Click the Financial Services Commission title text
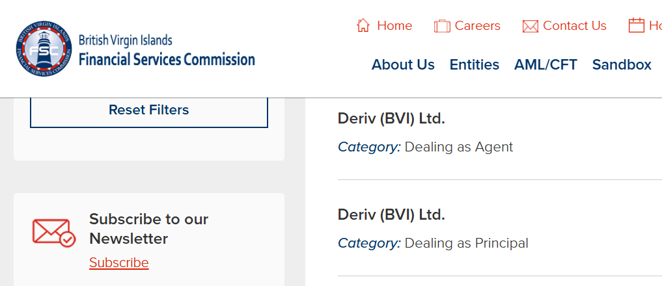Screen dimensions: 662x286 click(167, 60)
